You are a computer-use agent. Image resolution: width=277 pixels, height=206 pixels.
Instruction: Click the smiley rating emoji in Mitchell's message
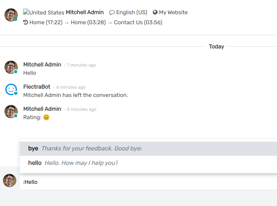(x=46, y=117)
